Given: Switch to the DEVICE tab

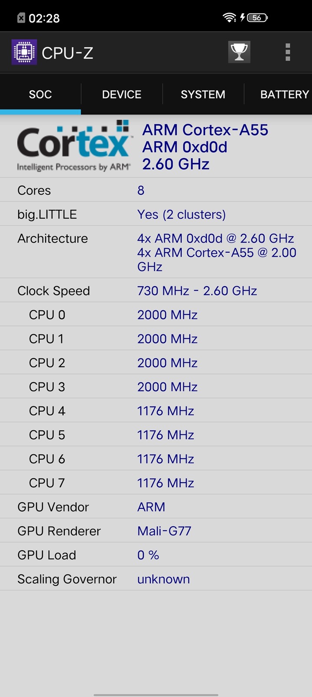Looking at the screenshot, I should point(122,95).
